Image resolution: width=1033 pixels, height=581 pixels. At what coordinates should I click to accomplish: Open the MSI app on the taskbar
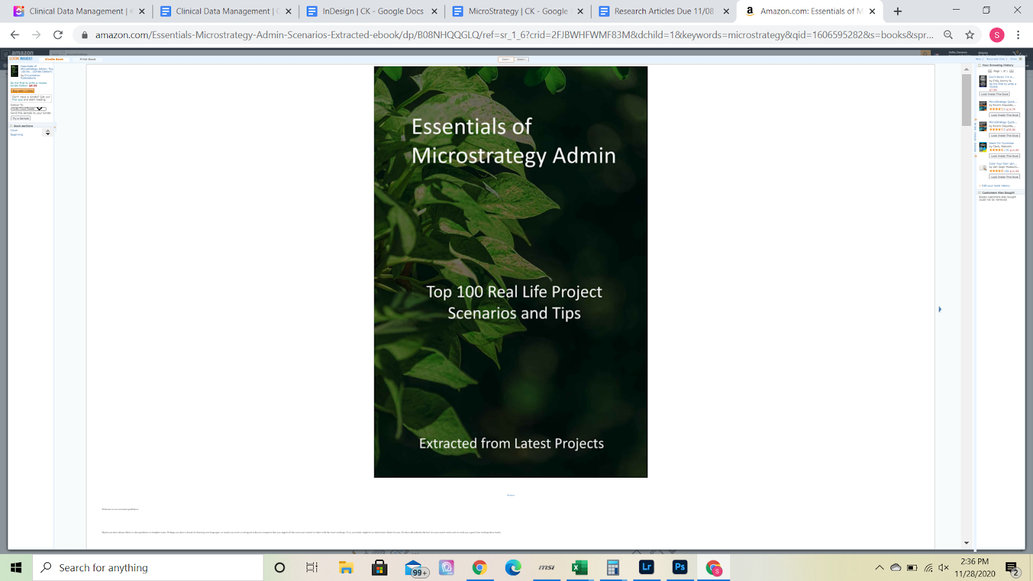click(x=546, y=567)
